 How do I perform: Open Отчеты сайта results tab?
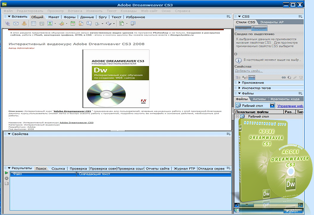[157, 169]
